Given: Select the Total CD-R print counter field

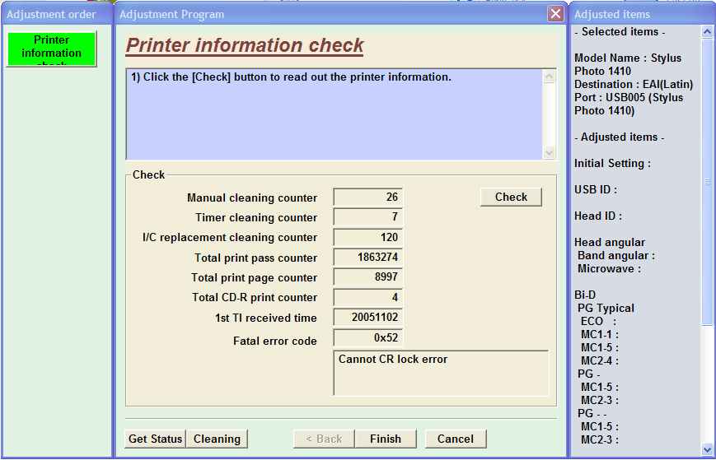Looking at the screenshot, I should coord(368,297).
